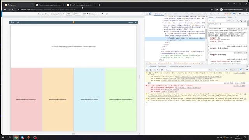Open the Источники tab
The image size is (249, 140).
tap(178, 14)
